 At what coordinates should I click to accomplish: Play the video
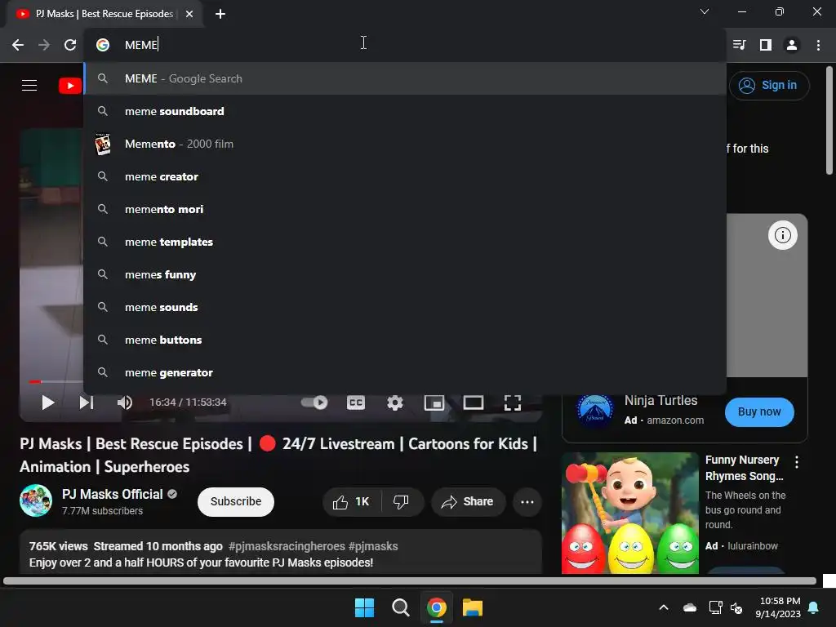(x=48, y=402)
